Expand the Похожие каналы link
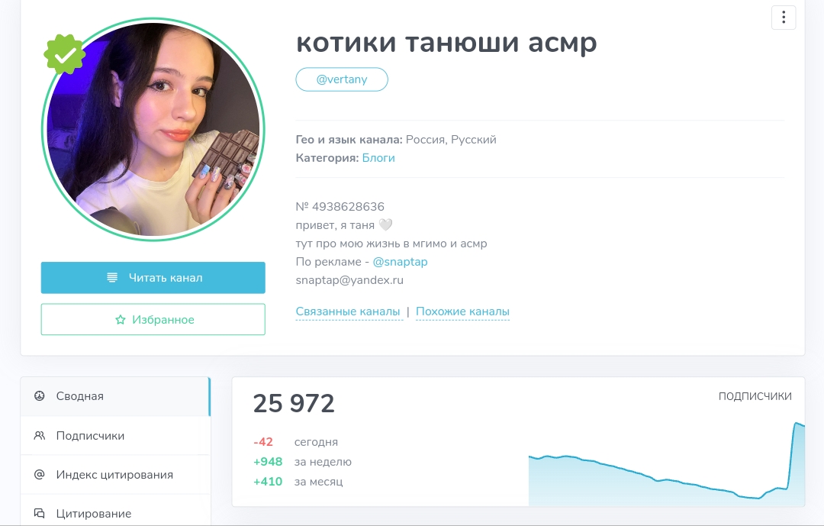The width and height of the screenshot is (824, 526). pyautogui.click(x=462, y=311)
